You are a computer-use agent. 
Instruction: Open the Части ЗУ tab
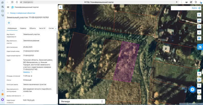(x=42, y=28)
